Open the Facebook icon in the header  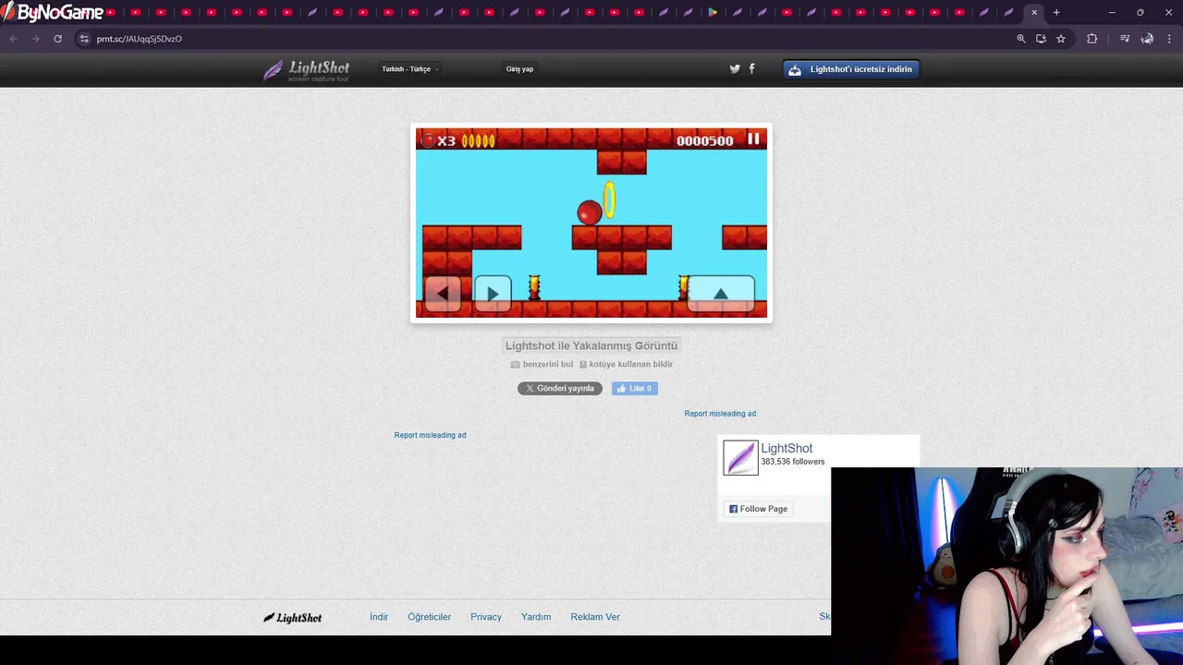point(751,68)
